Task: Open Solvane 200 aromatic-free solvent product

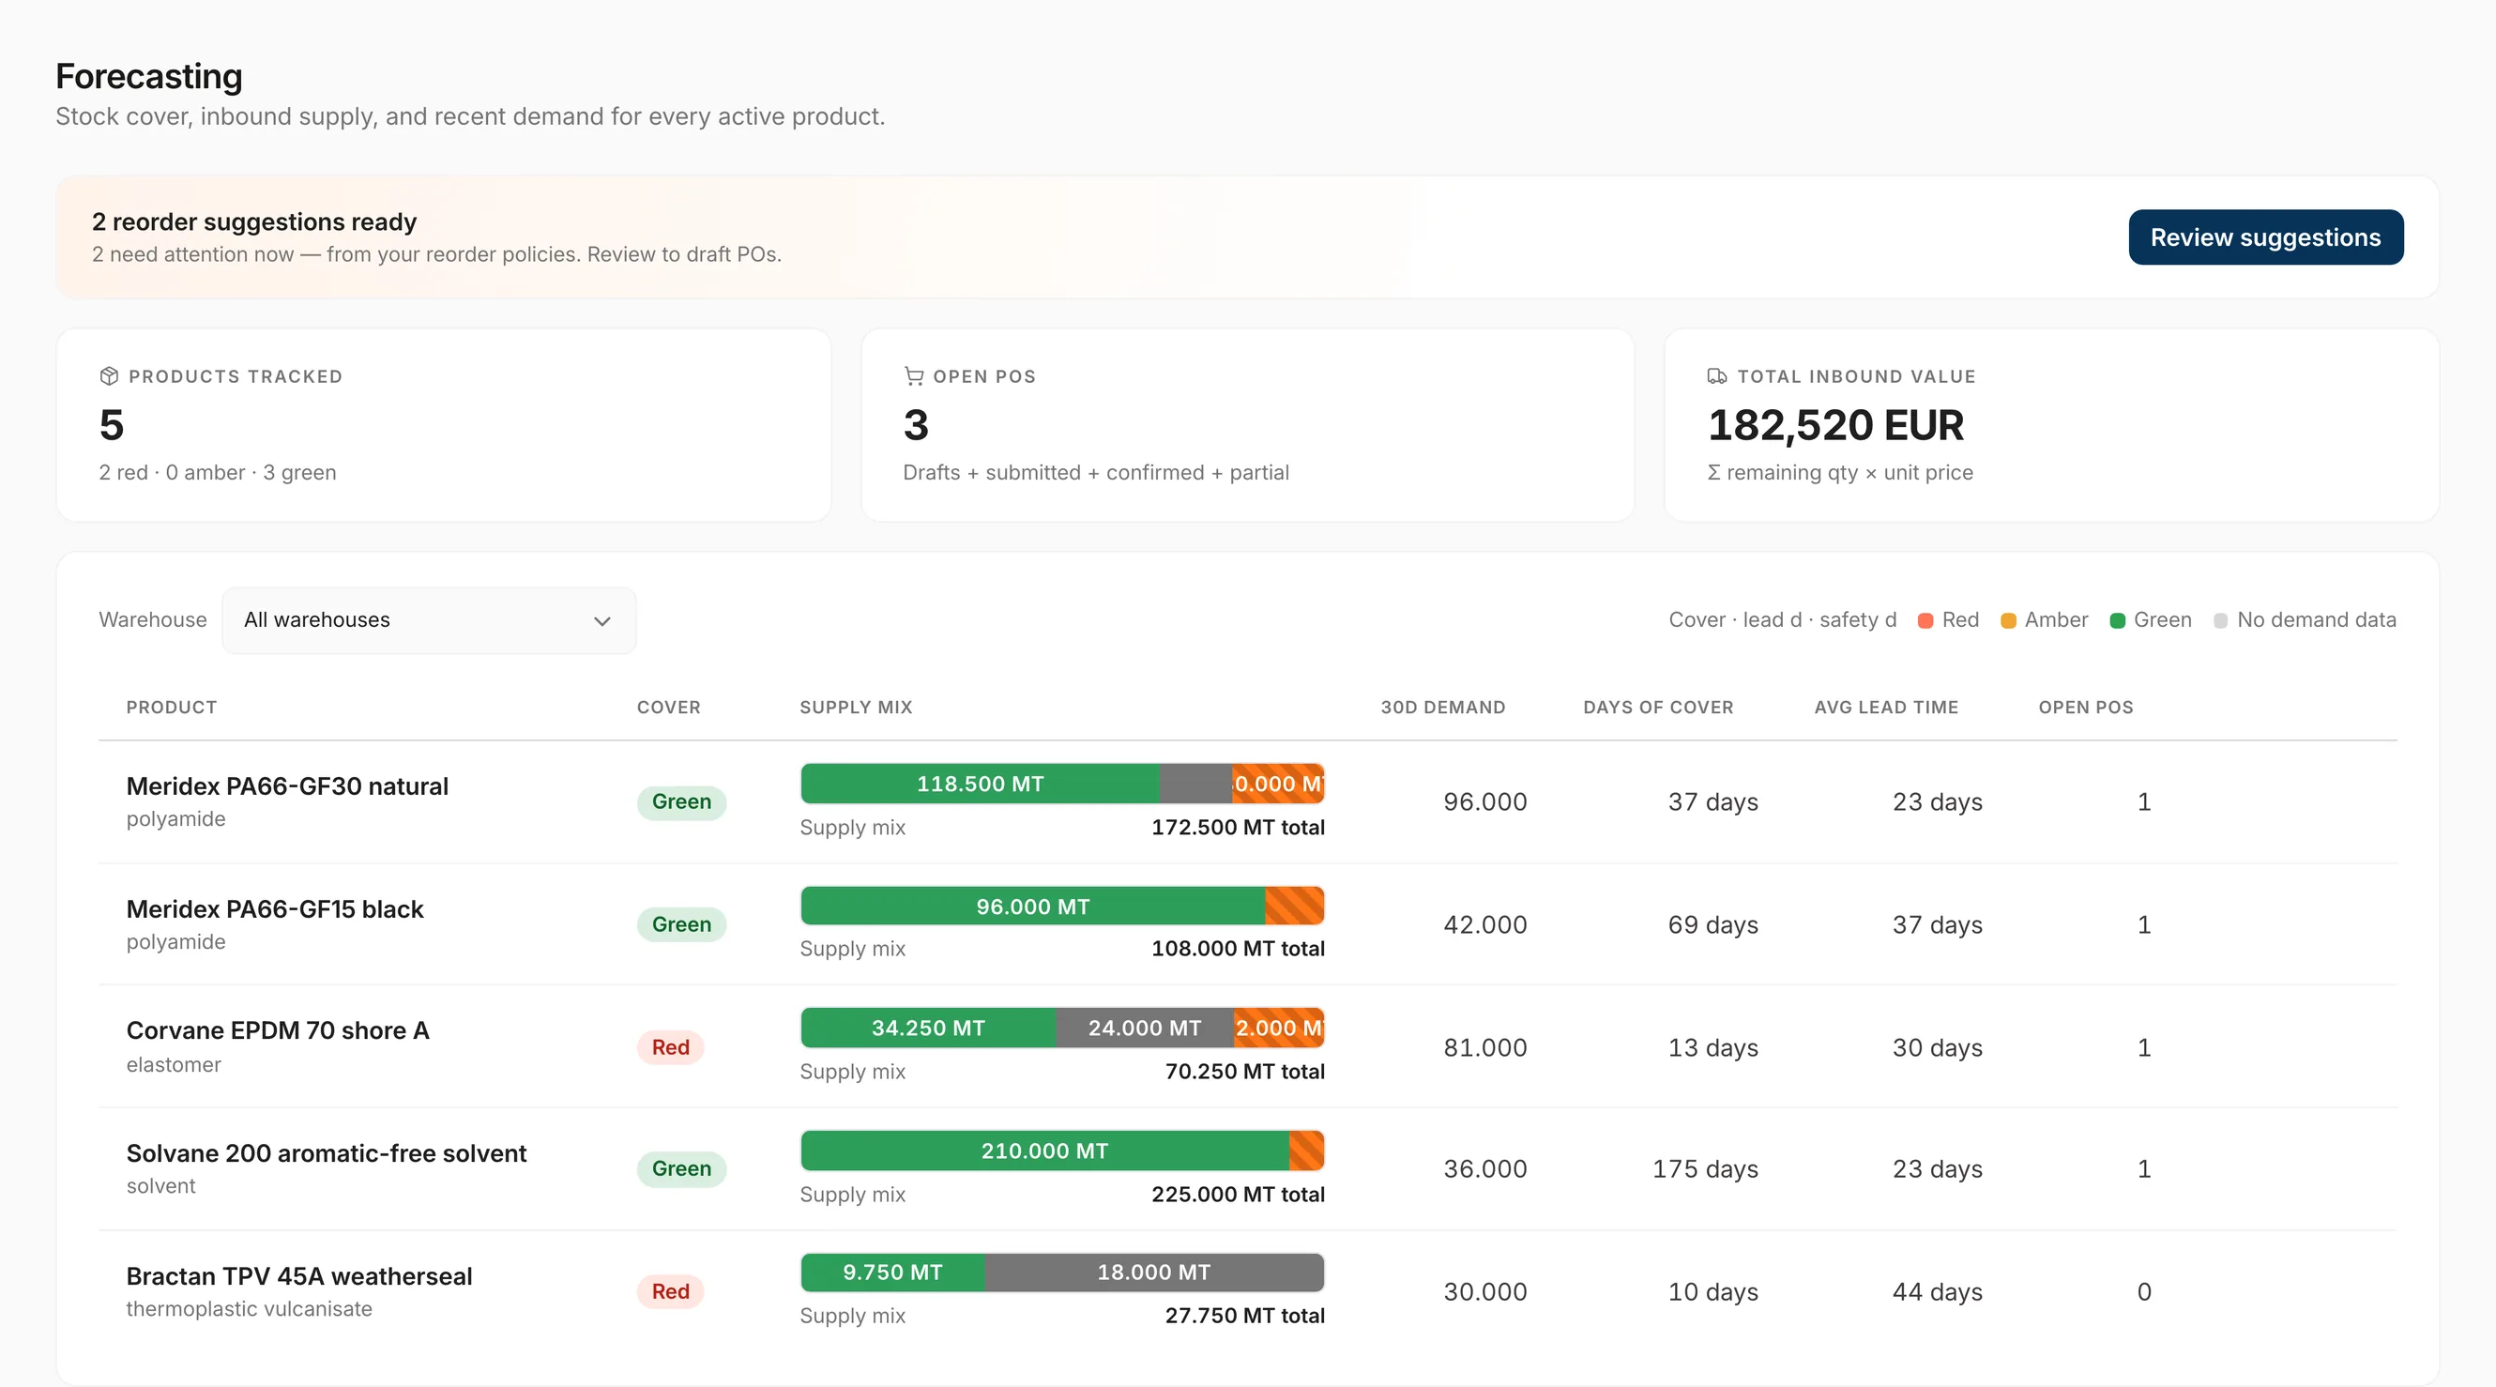Action: tap(326, 1153)
